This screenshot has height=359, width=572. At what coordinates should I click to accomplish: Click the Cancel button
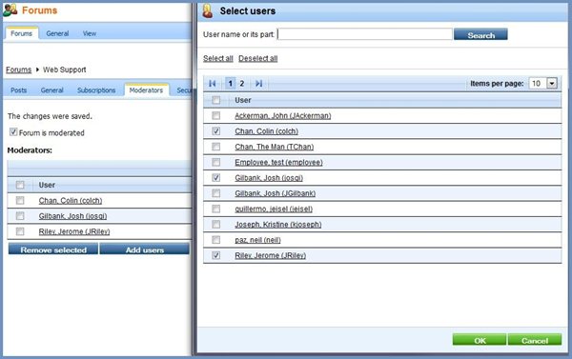535,340
